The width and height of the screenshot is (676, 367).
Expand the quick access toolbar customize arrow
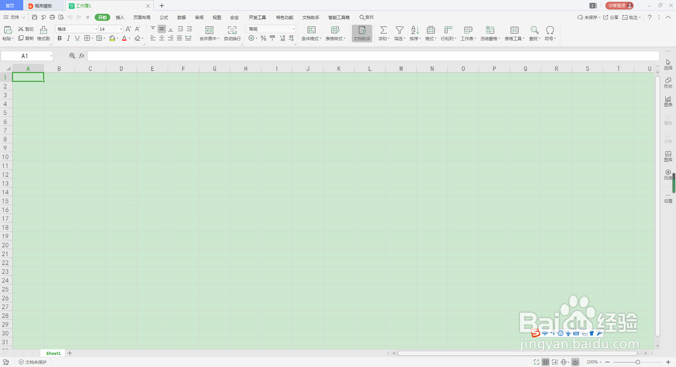(88, 17)
